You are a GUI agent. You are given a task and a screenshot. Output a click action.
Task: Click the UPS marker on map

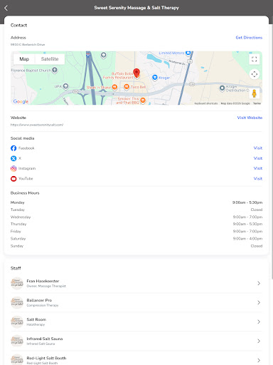click(65, 86)
